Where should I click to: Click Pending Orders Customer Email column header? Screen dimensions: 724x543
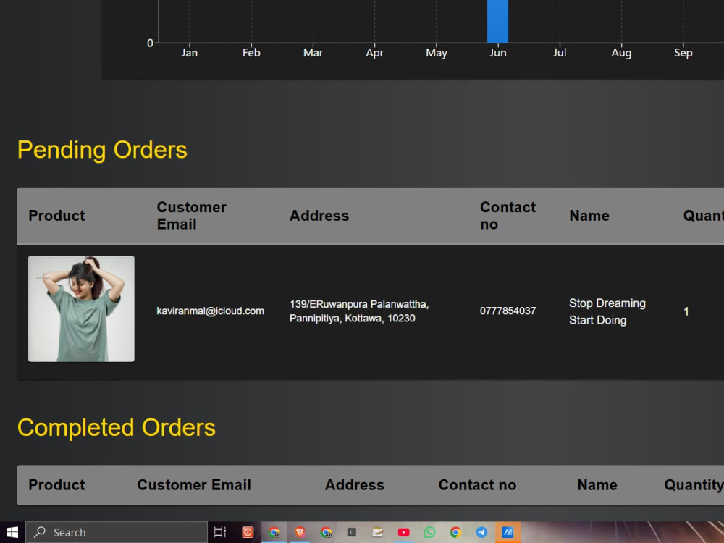pos(192,216)
